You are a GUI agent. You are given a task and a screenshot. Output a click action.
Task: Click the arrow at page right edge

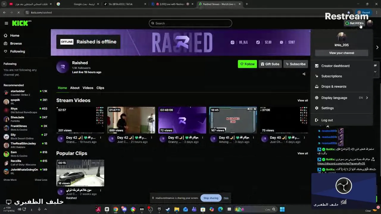(x=377, y=47)
